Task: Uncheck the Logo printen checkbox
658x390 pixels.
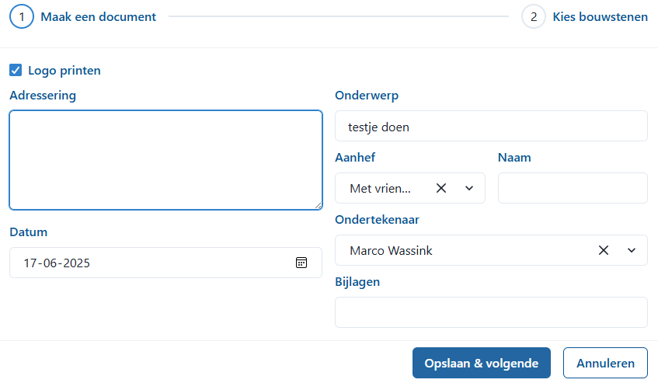Action: (x=16, y=71)
